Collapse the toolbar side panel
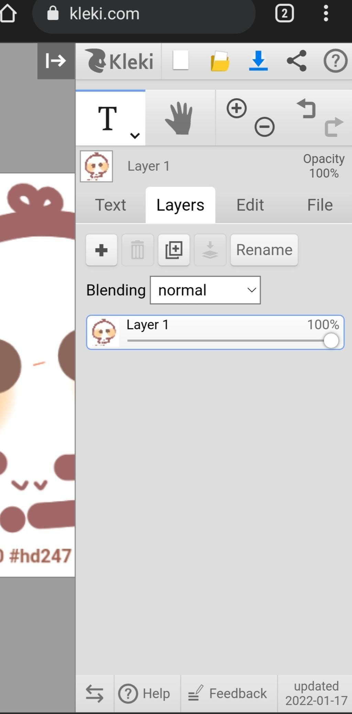Image resolution: width=352 pixels, height=714 pixels. (56, 61)
